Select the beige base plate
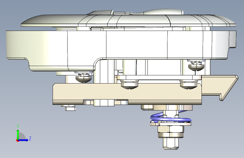The image size is (244, 158). coord(127,94)
